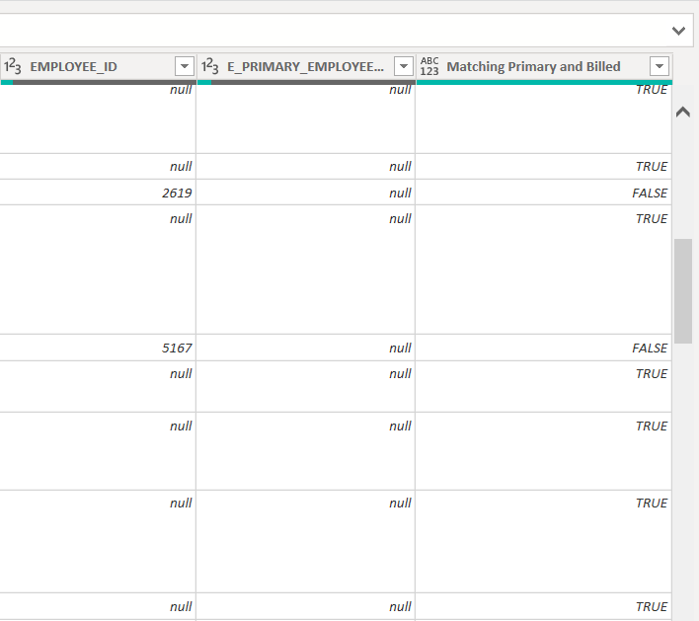699x621 pixels.
Task: Select FALSE cell in the 2619 row
Action: click(x=543, y=193)
